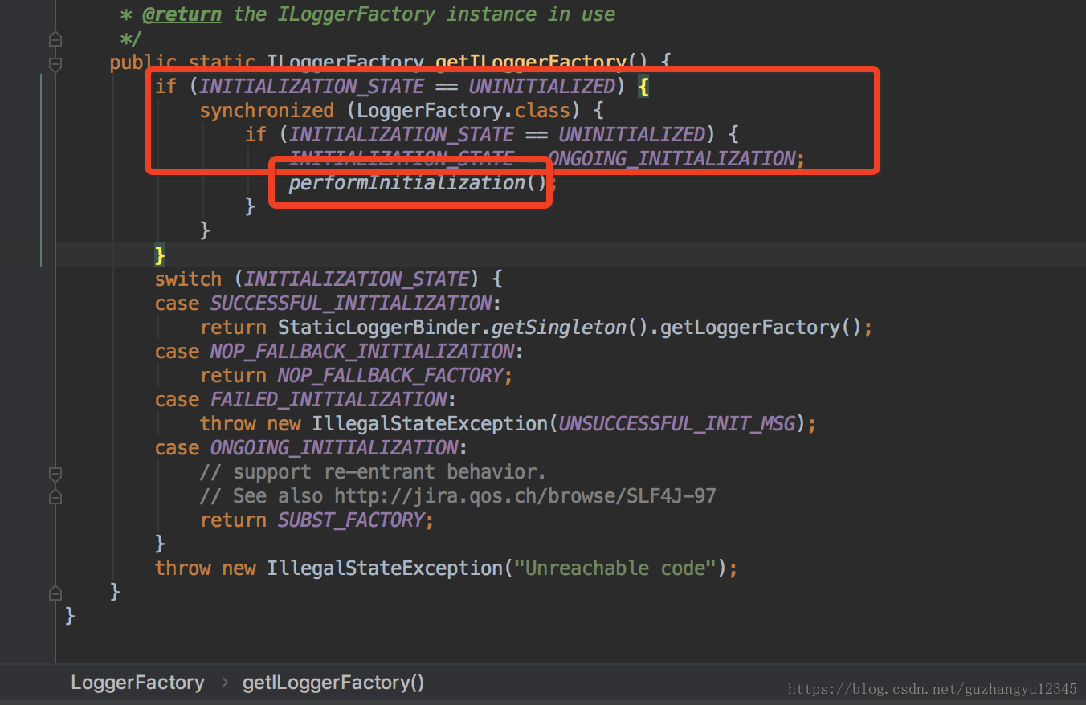Click UNINITIALIZED in the outer if condition
The image size is (1086, 705).
(x=541, y=87)
